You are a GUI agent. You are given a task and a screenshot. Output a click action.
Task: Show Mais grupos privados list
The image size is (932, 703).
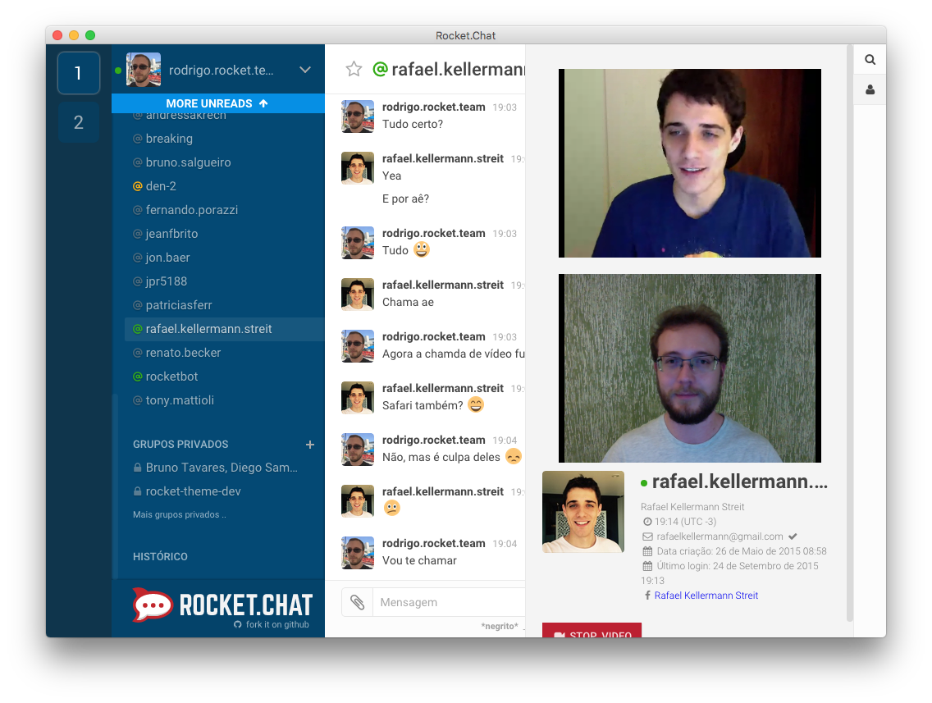pos(180,514)
